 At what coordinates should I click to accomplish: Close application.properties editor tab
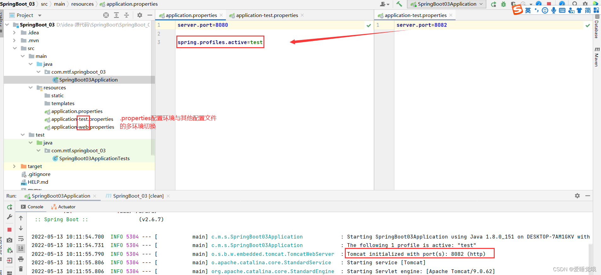click(221, 15)
